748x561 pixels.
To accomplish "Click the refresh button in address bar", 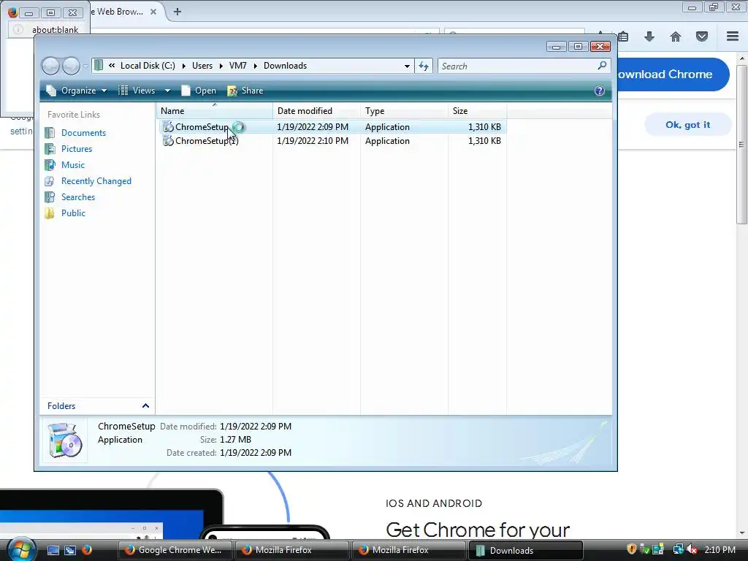I will (424, 66).
